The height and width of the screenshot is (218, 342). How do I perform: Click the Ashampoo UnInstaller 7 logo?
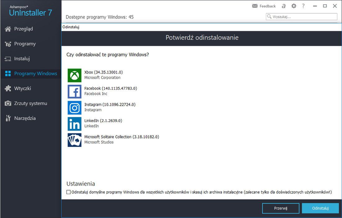(x=30, y=11)
